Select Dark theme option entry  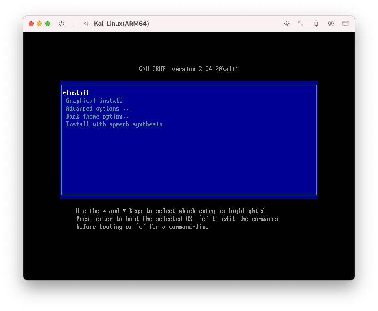click(x=189, y=117)
